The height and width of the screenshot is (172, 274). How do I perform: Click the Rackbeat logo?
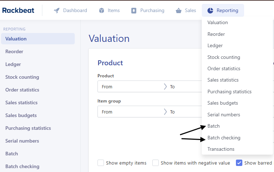coord(19,10)
